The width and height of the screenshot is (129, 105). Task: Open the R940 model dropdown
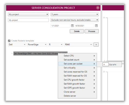click(x=78, y=44)
